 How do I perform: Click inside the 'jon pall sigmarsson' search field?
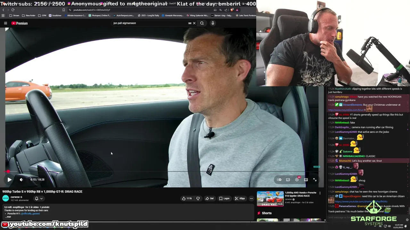click(149, 23)
